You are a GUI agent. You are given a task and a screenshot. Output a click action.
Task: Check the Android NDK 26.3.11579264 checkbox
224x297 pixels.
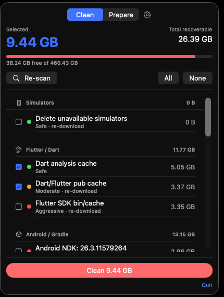[x=19, y=250]
